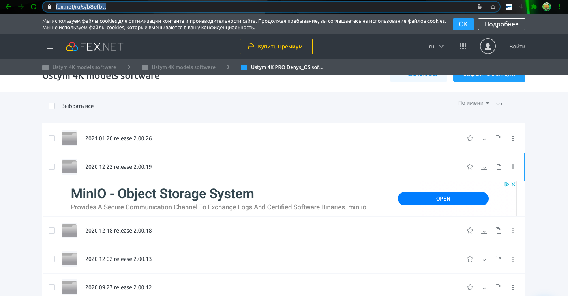
Task: Open the 'По имени' sort dropdown
Action: point(473,103)
